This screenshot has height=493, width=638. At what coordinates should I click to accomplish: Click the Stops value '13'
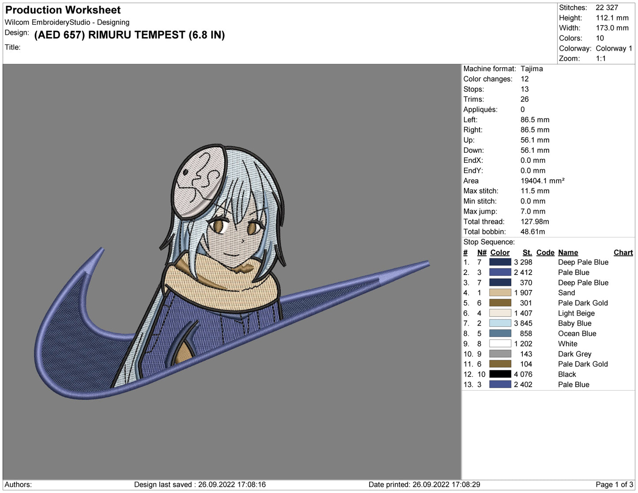pos(525,89)
